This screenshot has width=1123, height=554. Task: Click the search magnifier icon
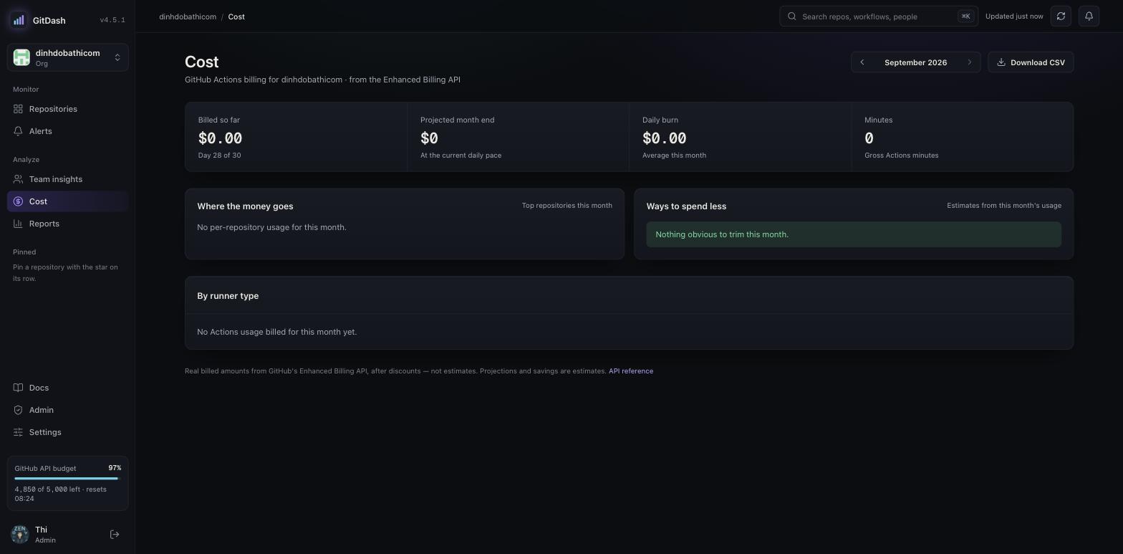point(792,16)
